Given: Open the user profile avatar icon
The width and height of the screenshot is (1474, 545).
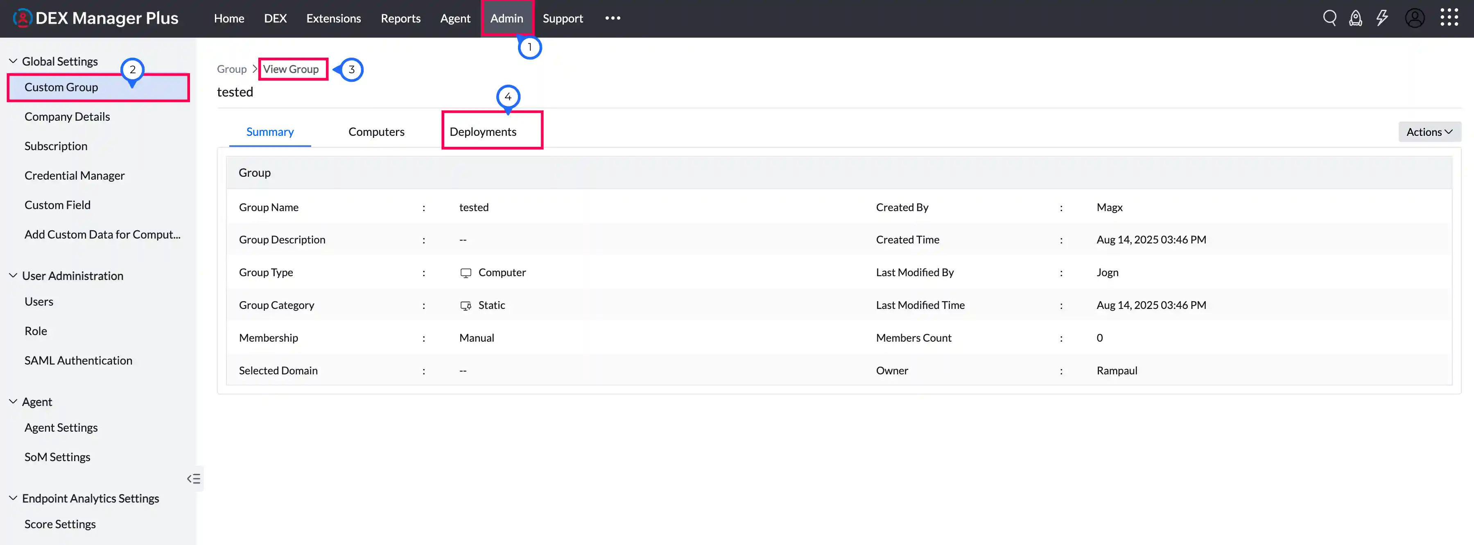Looking at the screenshot, I should pyautogui.click(x=1415, y=18).
